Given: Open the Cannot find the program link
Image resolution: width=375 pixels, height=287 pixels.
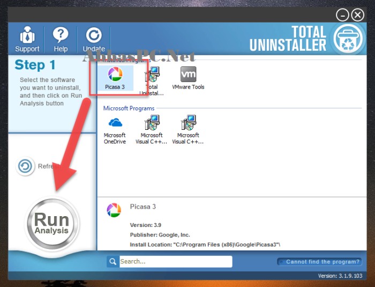Looking at the screenshot, I should click(319, 262).
